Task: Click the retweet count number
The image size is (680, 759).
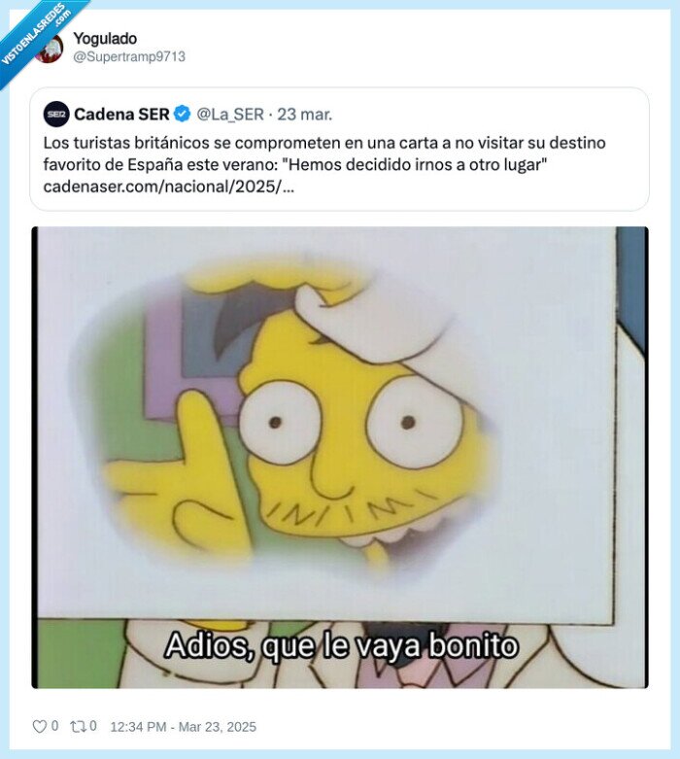Action: point(93,726)
